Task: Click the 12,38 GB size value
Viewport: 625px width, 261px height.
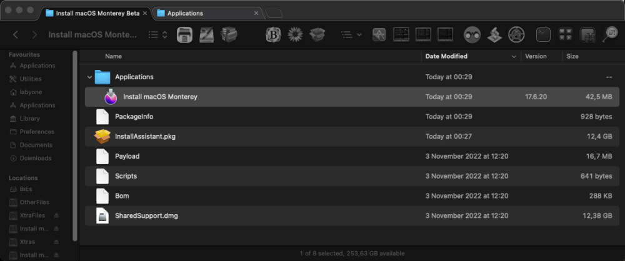Action: click(597, 215)
